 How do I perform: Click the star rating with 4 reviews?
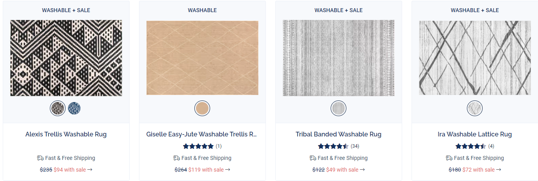[x=475, y=146]
